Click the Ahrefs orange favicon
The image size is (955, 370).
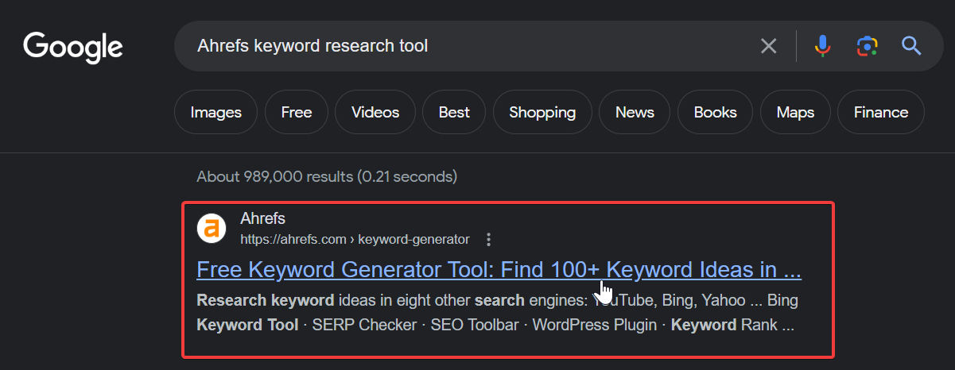click(211, 228)
